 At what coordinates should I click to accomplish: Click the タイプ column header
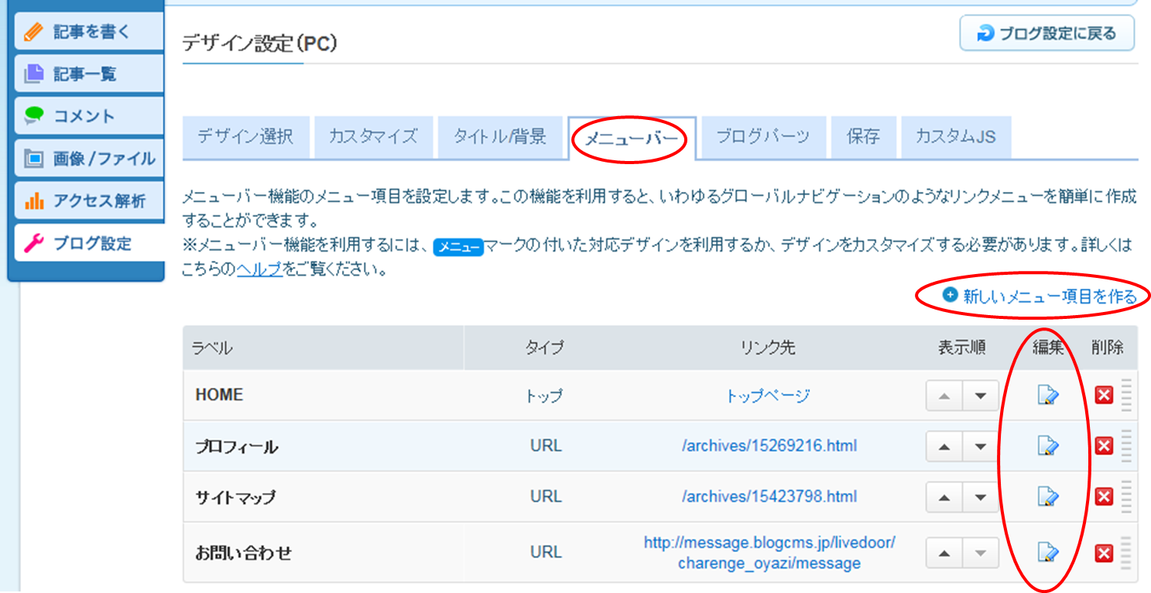(x=544, y=348)
